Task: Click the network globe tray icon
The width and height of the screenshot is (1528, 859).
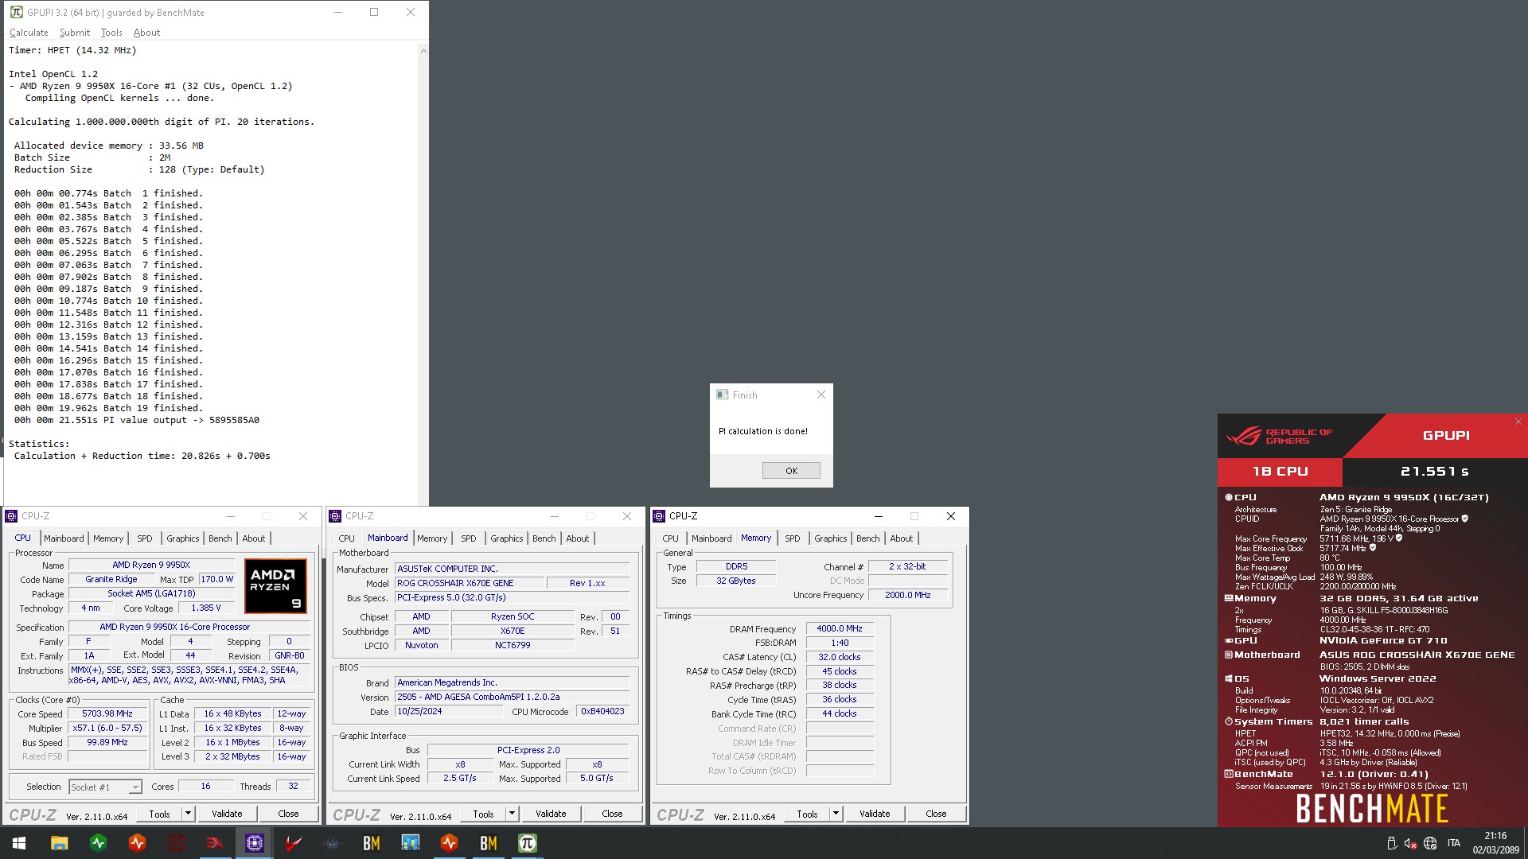Action: point(1430,843)
